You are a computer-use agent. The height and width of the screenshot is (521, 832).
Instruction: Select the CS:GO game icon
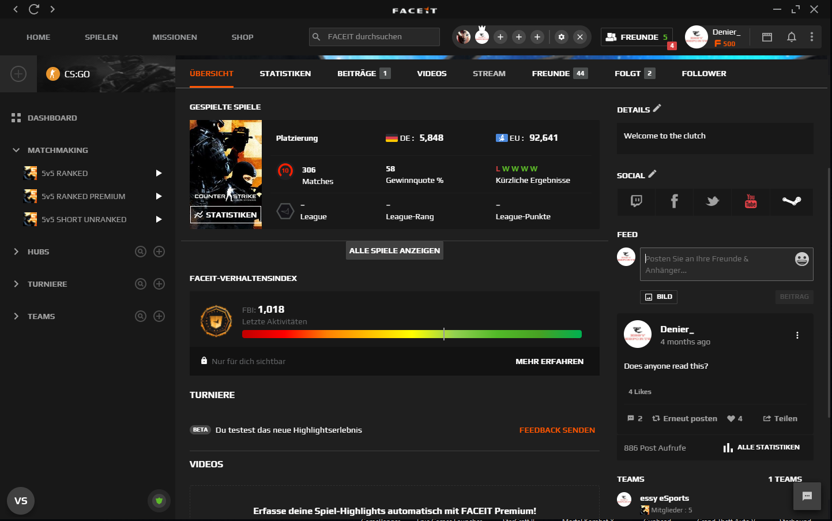pyautogui.click(x=53, y=74)
